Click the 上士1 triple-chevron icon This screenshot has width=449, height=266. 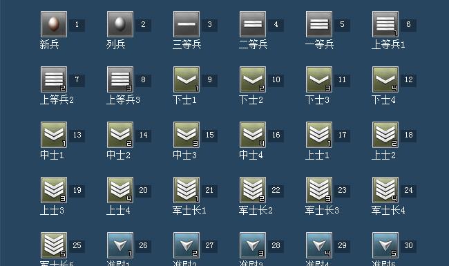click(x=319, y=135)
